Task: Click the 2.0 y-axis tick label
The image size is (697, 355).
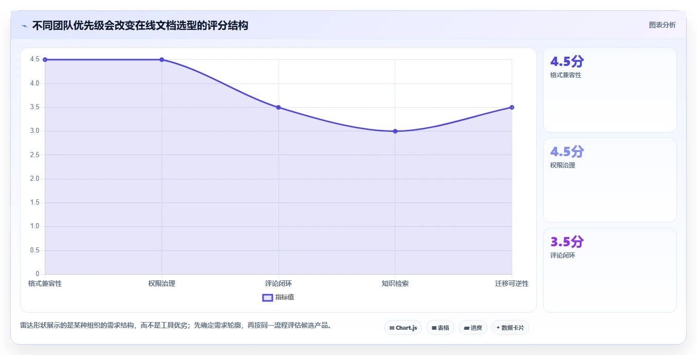Action: coord(34,179)
